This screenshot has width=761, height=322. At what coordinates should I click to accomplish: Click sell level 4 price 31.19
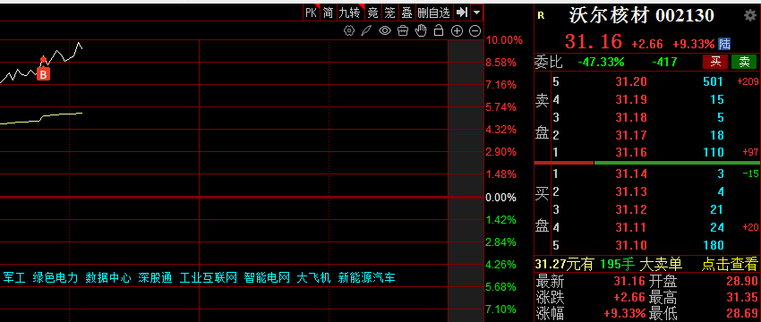631,100
